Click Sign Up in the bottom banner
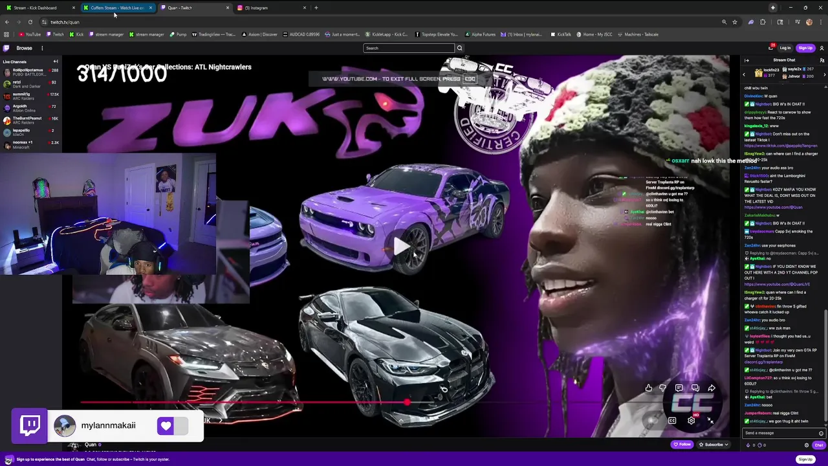 805,460
